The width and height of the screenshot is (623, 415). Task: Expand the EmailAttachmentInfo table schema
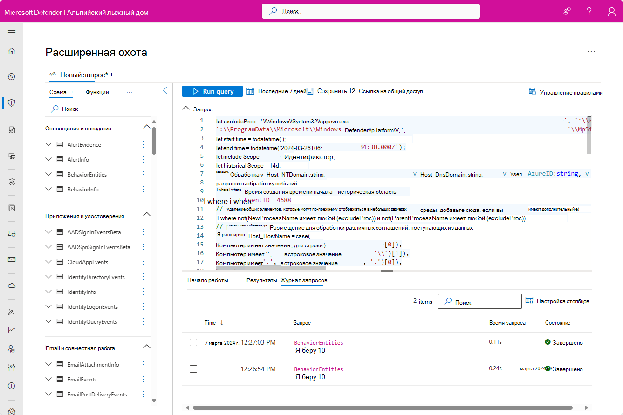click(48, 365)
